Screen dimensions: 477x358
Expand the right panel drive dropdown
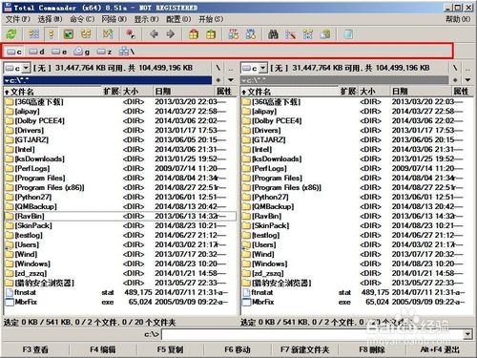(x=262, y=68)
